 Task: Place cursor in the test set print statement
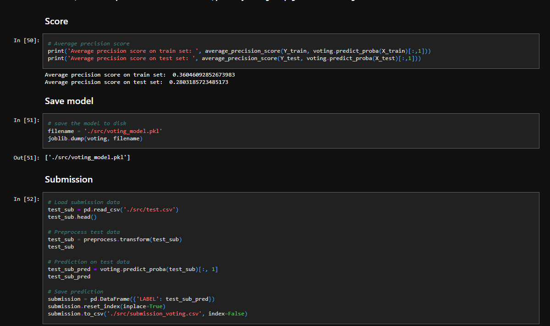tap(234, 58)
